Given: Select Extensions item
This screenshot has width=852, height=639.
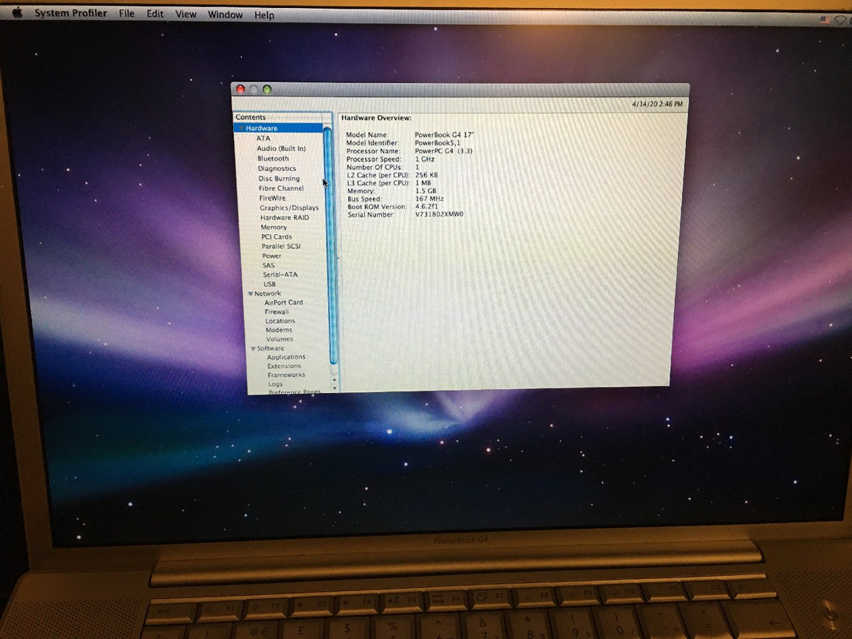Looking at the screenshot, I should 284,367.
